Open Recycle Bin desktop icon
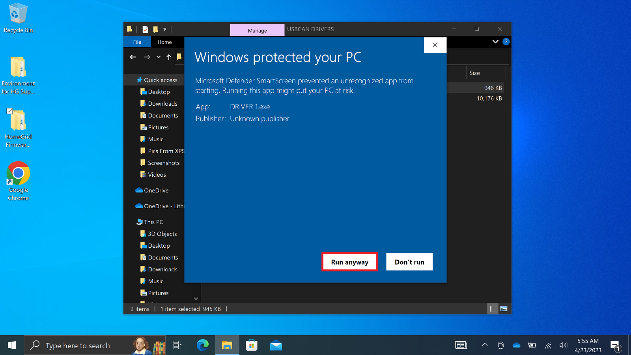This screenshot has height=355, width=631. click(x=18, y=18)
